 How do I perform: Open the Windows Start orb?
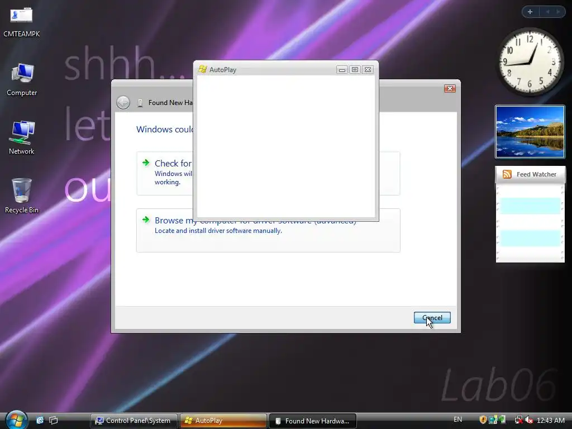(x=16, y=420)
